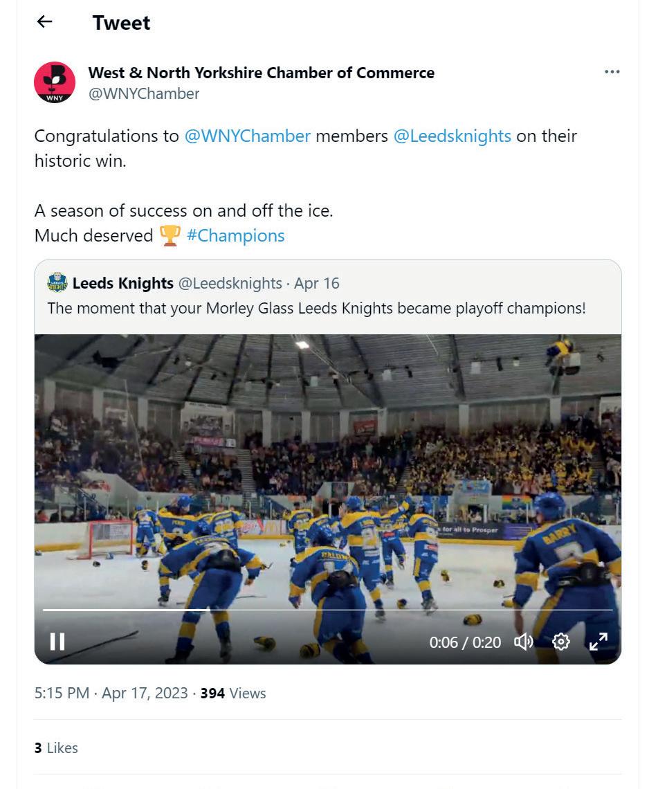Click the #Champions hashtag
This screenshot has height=789, width=658.
coord(235,235)
